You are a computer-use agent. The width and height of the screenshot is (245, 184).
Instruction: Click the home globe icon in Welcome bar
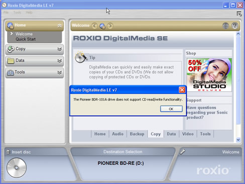(x=102, y=26)
